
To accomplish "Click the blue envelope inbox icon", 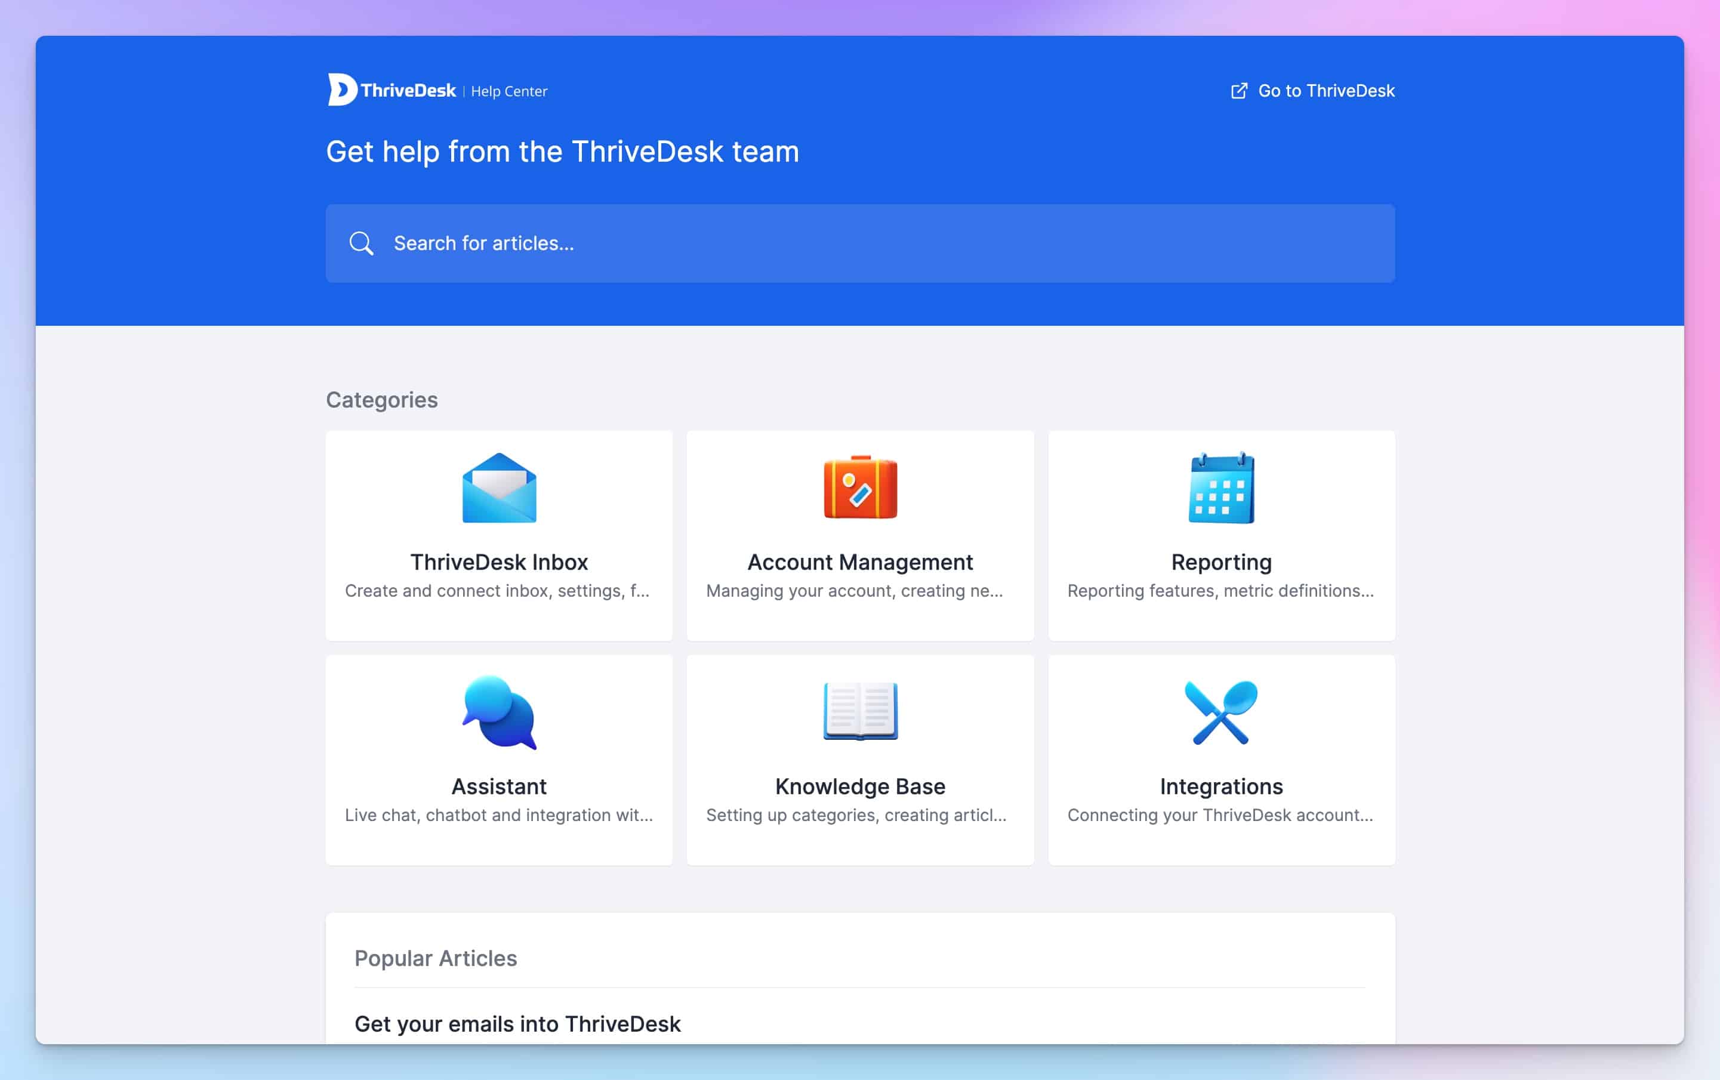I will click(500, 488).
